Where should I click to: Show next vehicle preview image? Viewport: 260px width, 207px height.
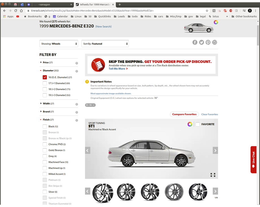tap(215, 150)
